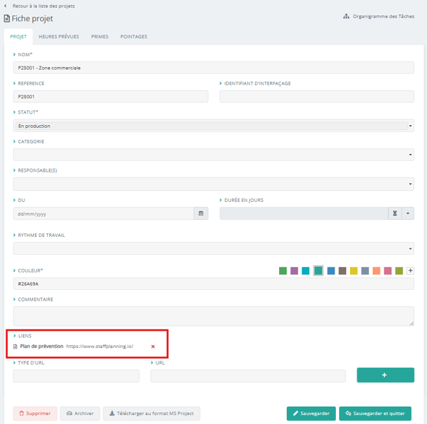Click the Commentaire text area

(x=213, y=315)
